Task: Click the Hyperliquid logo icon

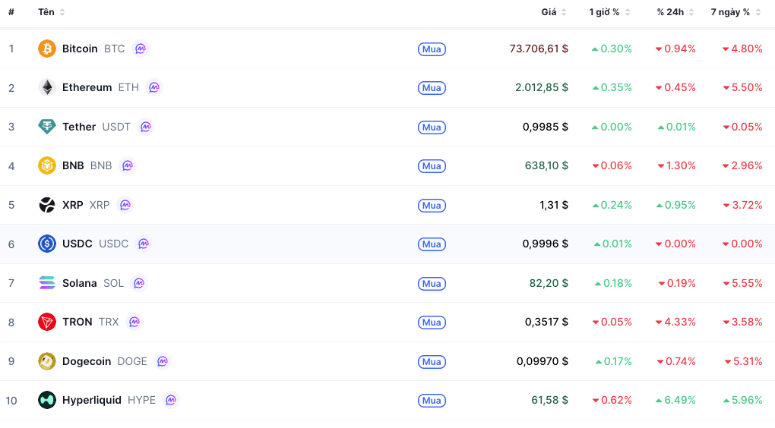Action: [47, 400]
